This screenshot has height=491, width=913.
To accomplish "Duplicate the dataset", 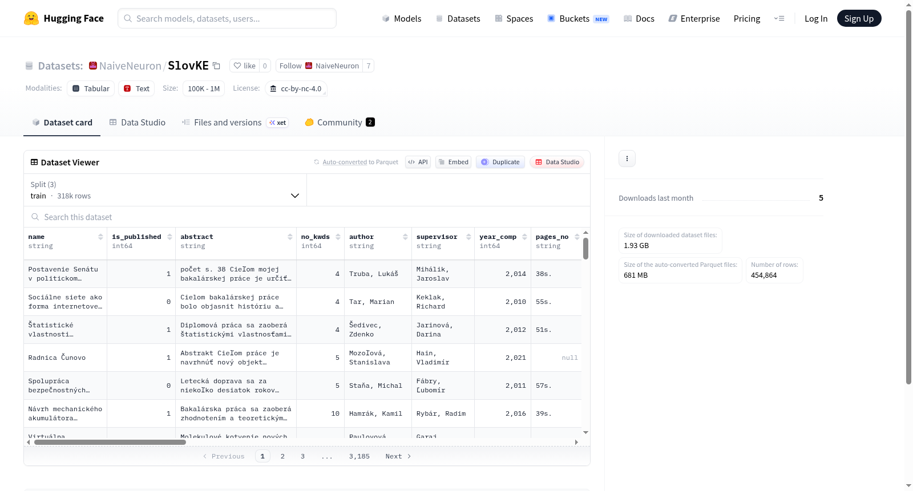I will point(500,162).
